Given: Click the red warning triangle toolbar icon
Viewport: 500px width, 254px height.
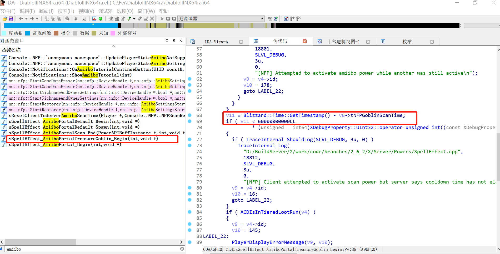Looking at the screenshot, I should click(94, 19).
